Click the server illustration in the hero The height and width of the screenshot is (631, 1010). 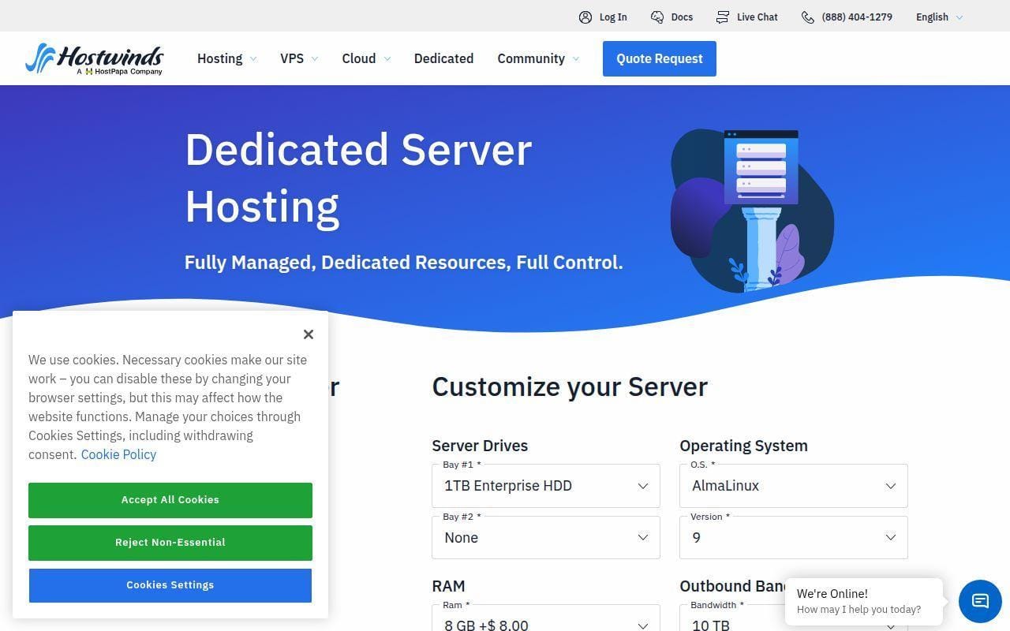[x=752, y=211]
